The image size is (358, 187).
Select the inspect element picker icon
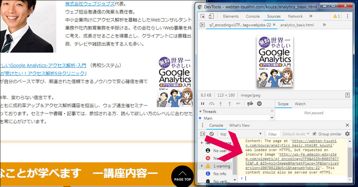[x=203, y=16]
